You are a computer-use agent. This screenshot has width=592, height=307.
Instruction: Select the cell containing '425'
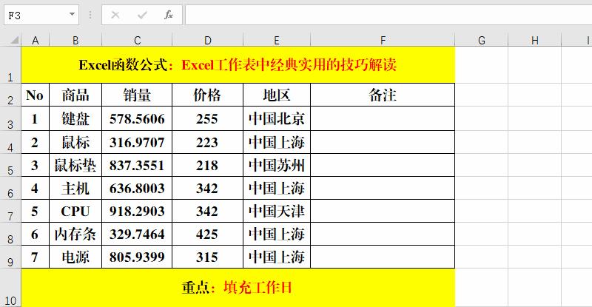[208, 234]
